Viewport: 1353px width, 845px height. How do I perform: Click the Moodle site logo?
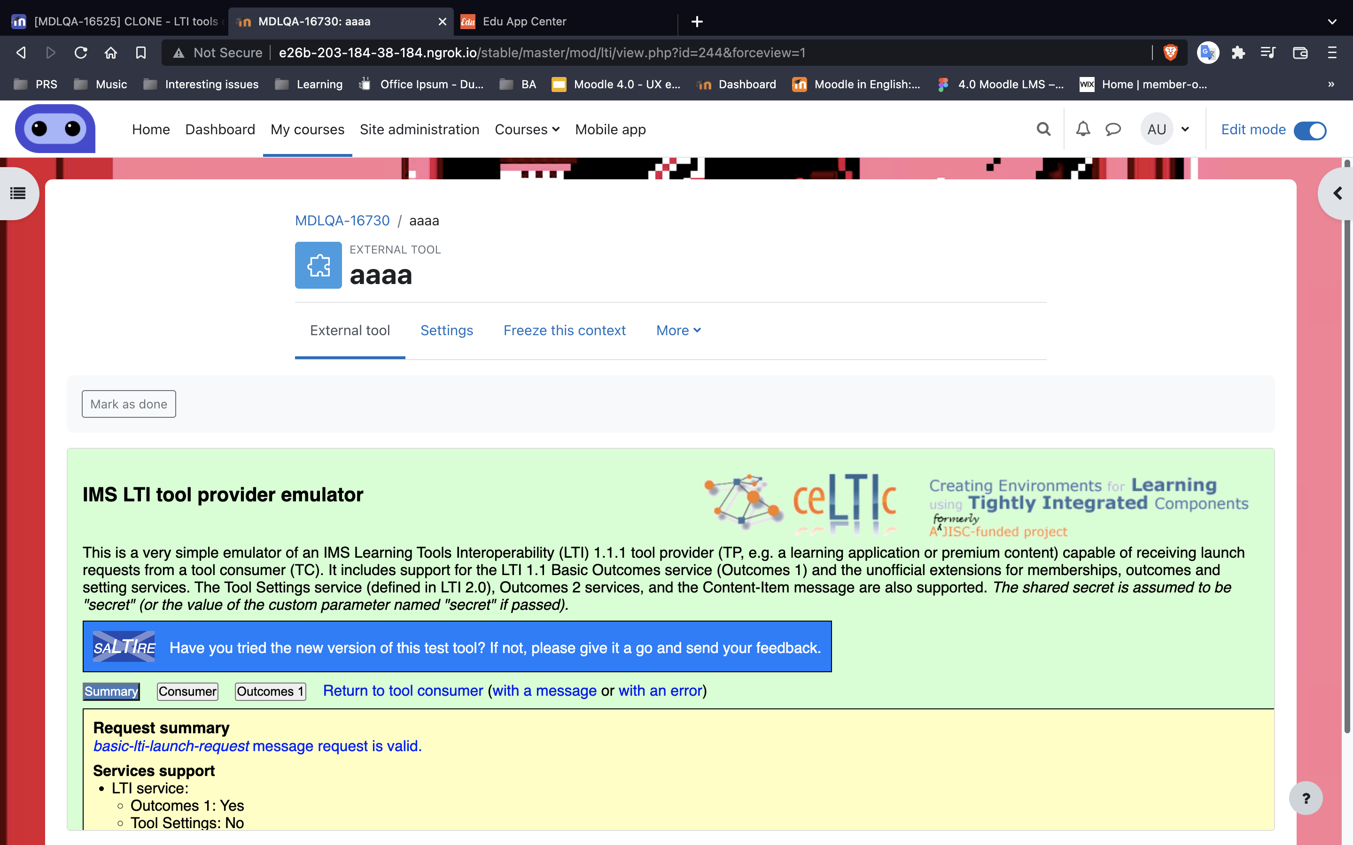[55, 129]
